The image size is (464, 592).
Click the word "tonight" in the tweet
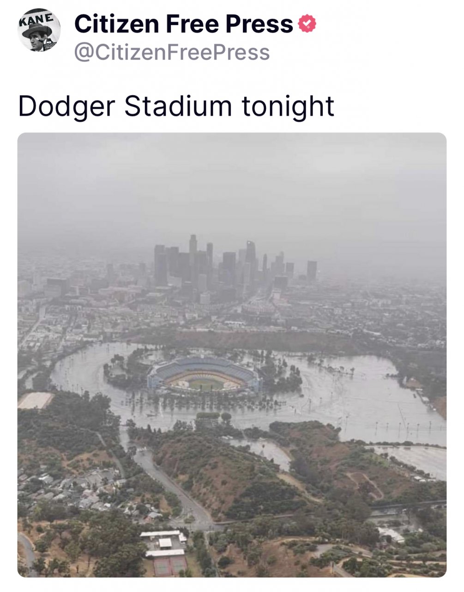coord(287,106)
